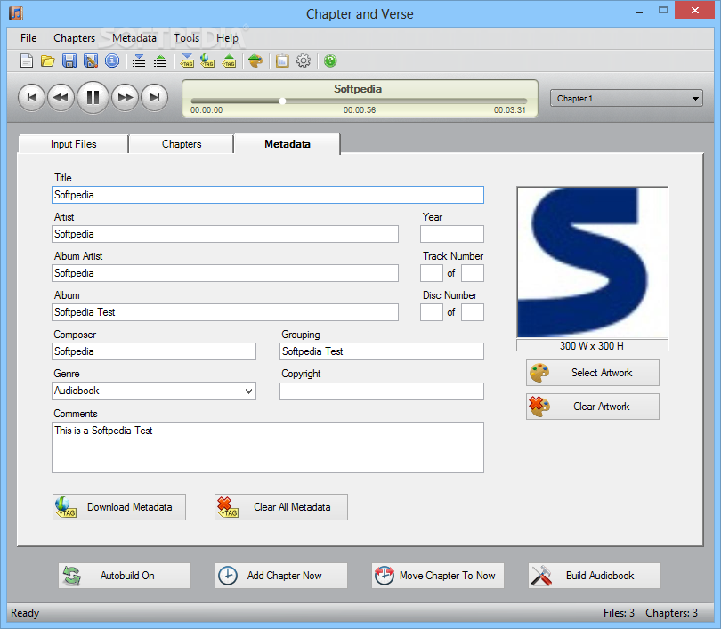The width and height of the screenshot is (721, 629).
Task: Click the green help question-mark icon
Action: [330, 60]
